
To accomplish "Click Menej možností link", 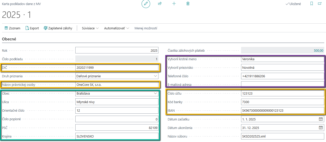I will 146,28.
